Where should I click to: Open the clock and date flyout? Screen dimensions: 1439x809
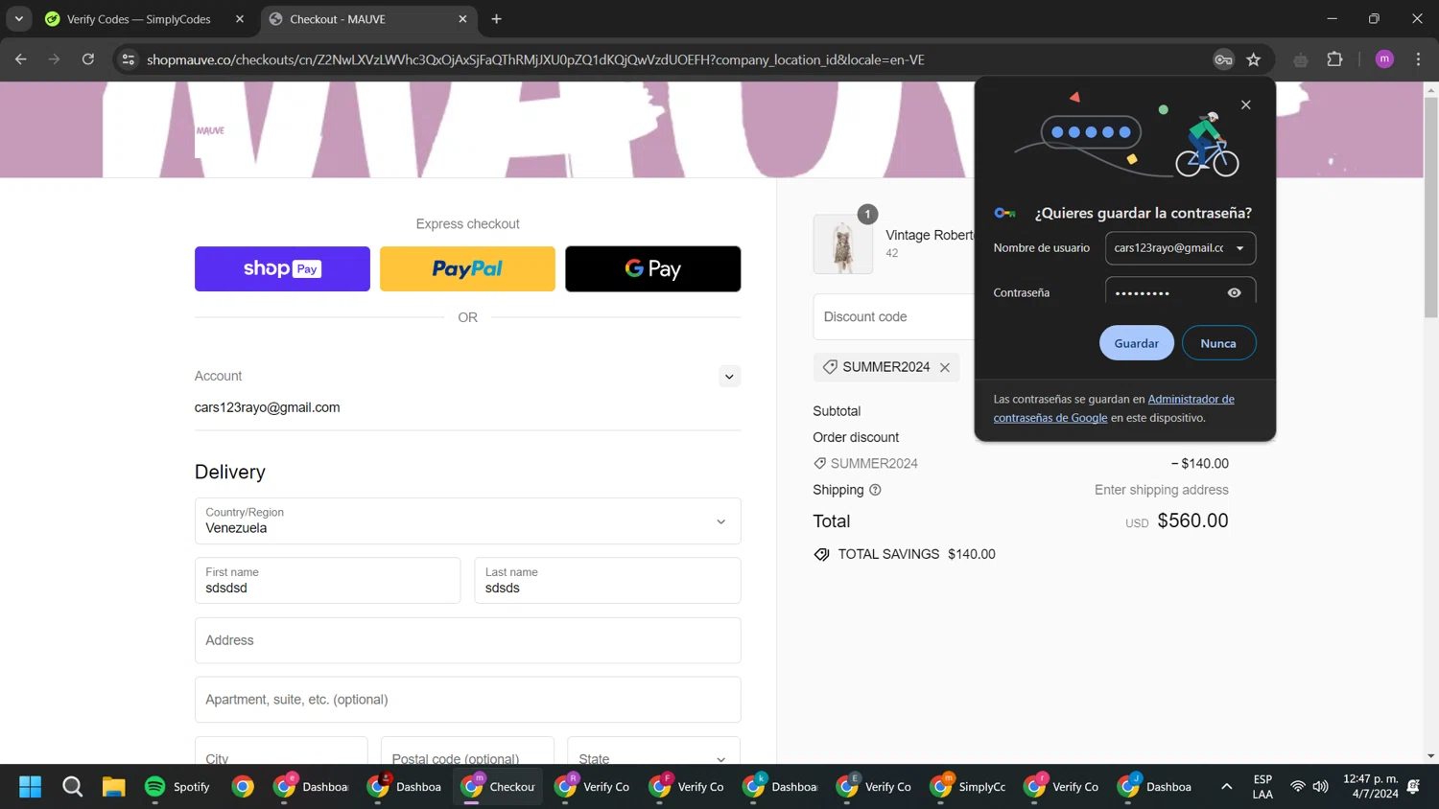click(1370, 786)
